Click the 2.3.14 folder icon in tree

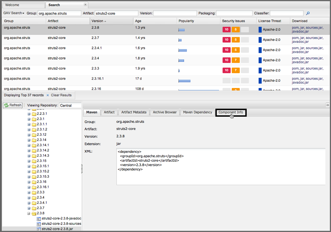pos(34,140)
